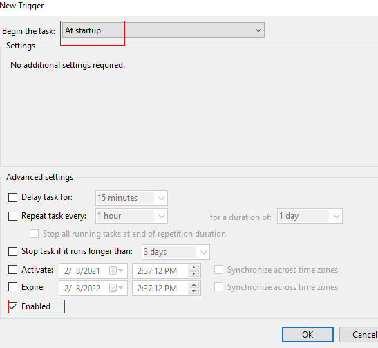Expand the 15 minutes delay dropdown

[131, 198]
